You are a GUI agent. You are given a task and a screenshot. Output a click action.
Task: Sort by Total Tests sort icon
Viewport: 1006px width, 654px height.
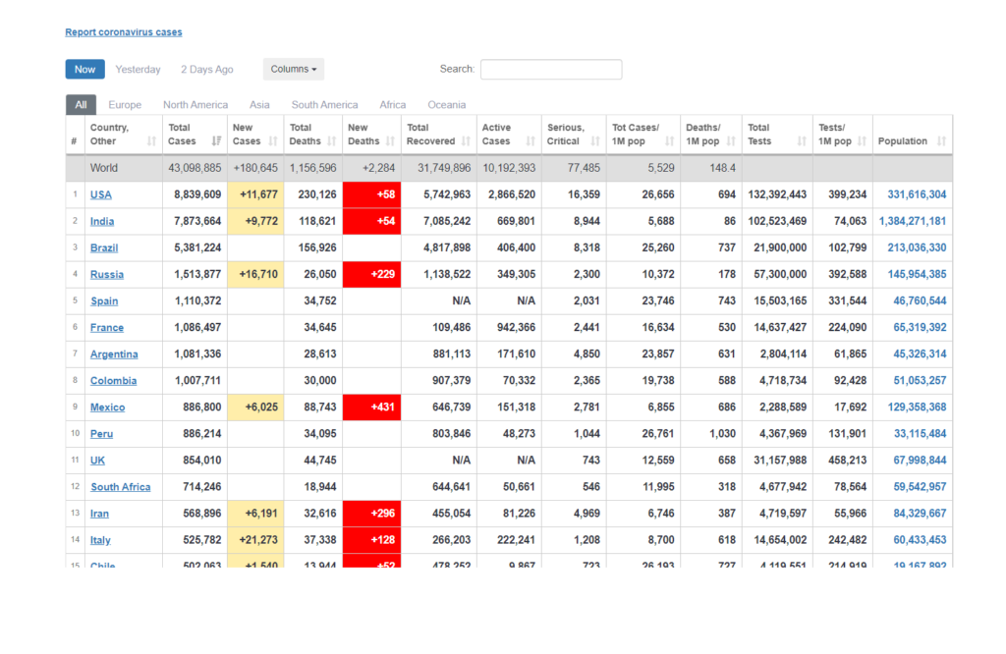[x=802, y=141]
